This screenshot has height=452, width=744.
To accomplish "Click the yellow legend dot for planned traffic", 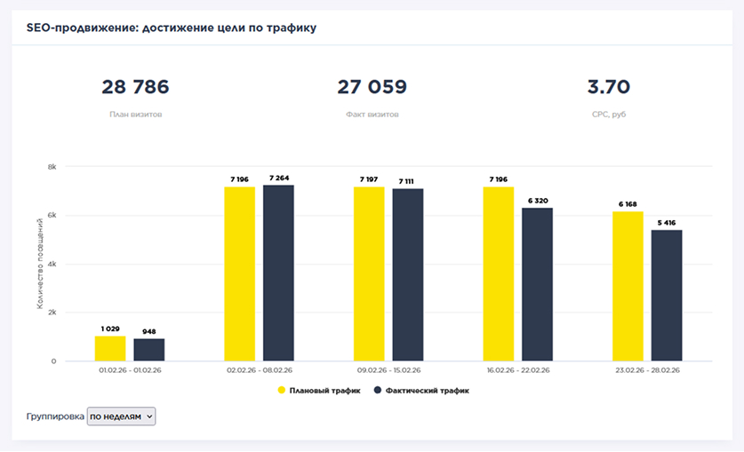I will (282, 390).
